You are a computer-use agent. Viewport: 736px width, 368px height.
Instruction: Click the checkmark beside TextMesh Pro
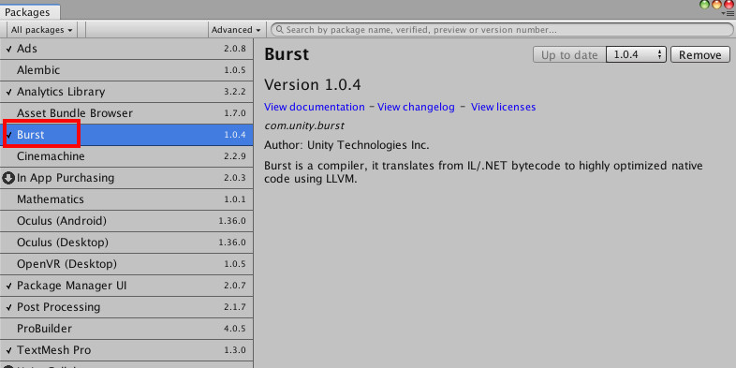coord(9,350)
